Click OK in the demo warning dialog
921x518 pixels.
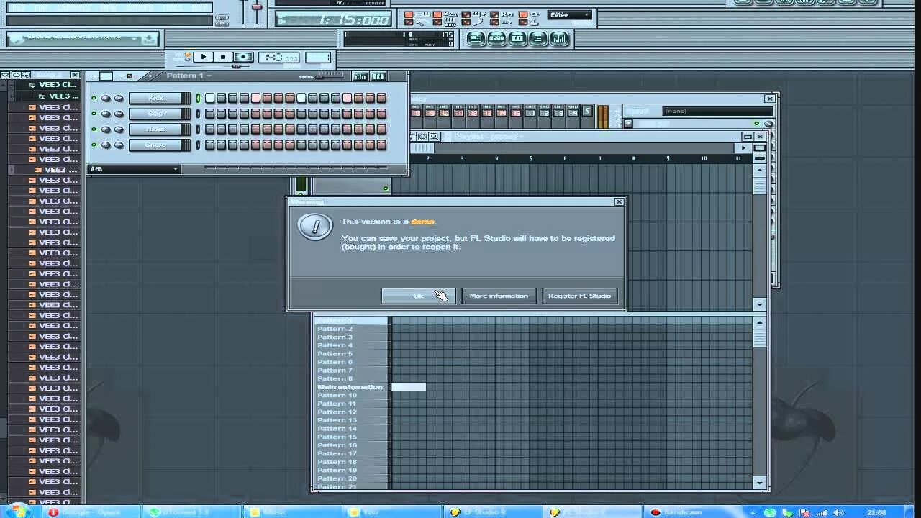[418, 296]
